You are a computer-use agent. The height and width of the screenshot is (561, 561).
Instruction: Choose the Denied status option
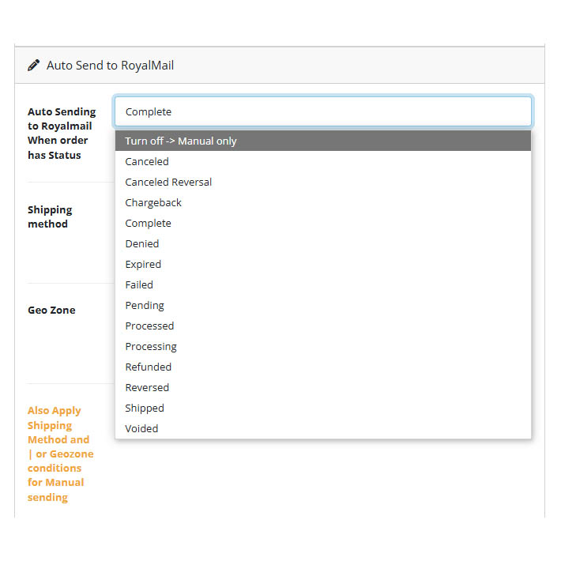point(323,243)
